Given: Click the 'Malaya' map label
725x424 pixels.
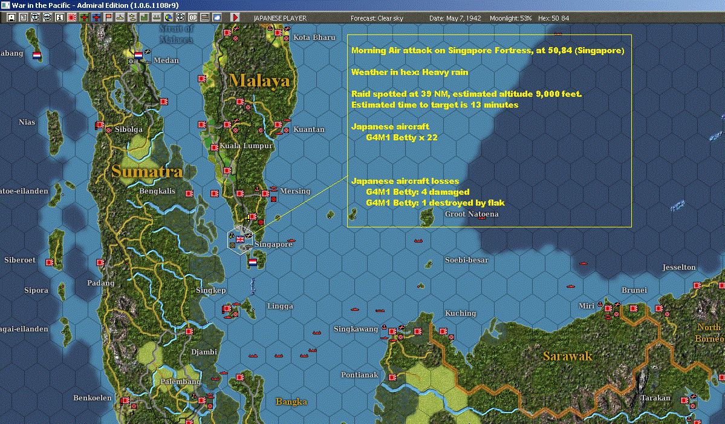Looking at the screenshot, I should [259, 80].
